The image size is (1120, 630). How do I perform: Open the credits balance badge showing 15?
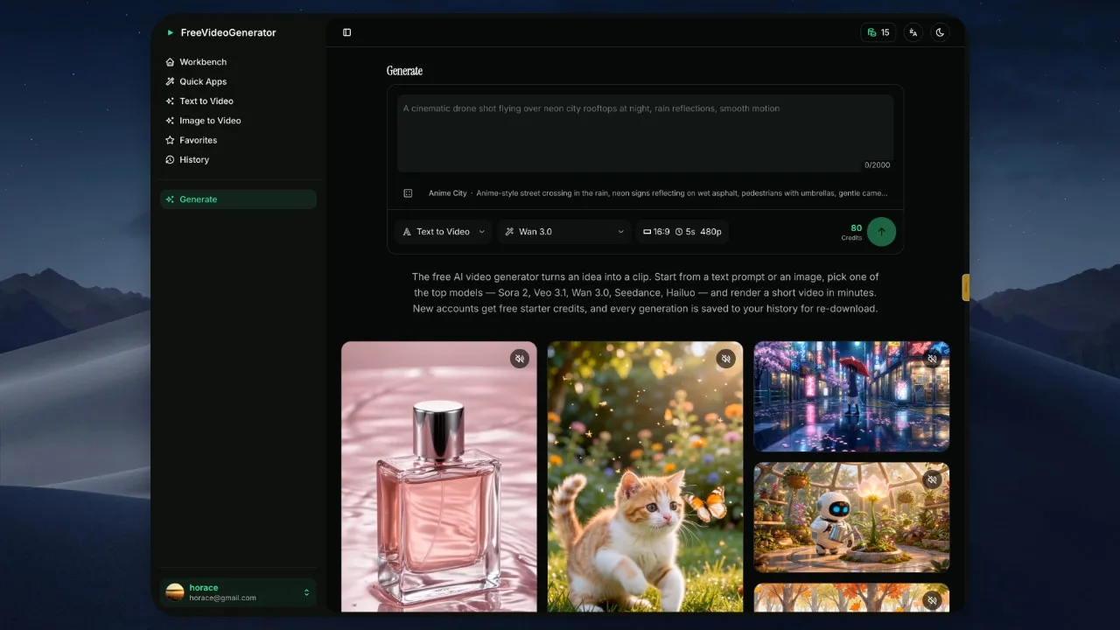(x=878, y=32)
